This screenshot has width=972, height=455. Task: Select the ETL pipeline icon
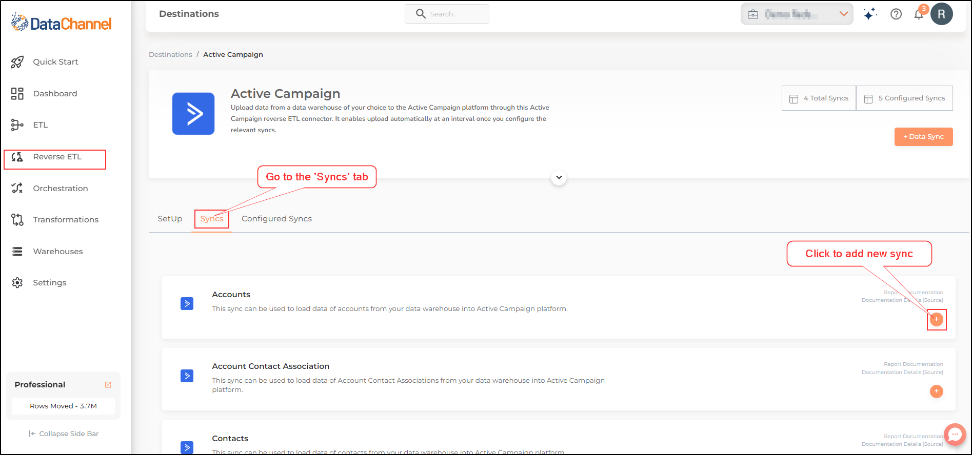[x=17, y=125]
